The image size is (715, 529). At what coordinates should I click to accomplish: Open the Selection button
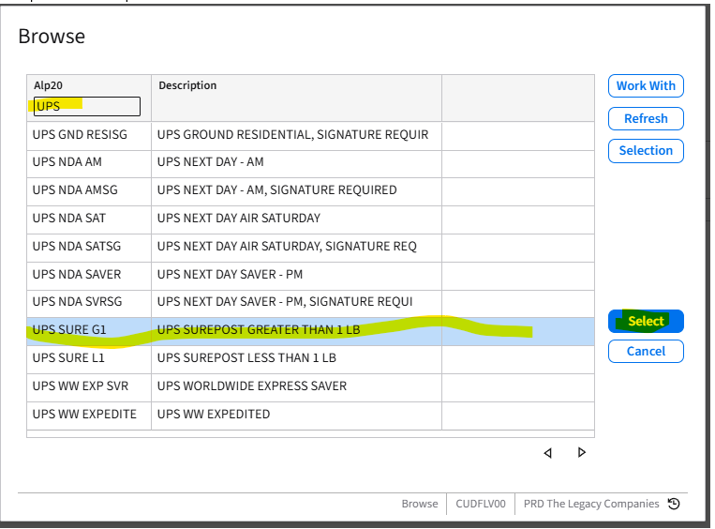click(646, 151)
